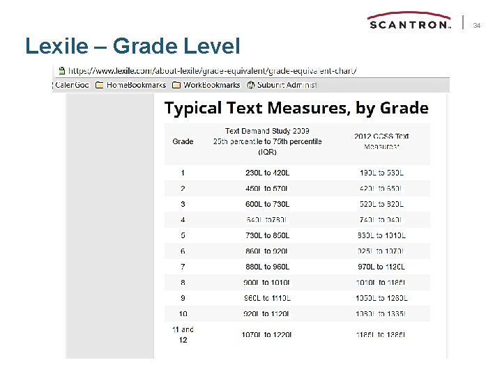Click the '970L to 1120L' cell
This screenshot has width=502, height=376.
pyautogui.click(x=381, y=267)
